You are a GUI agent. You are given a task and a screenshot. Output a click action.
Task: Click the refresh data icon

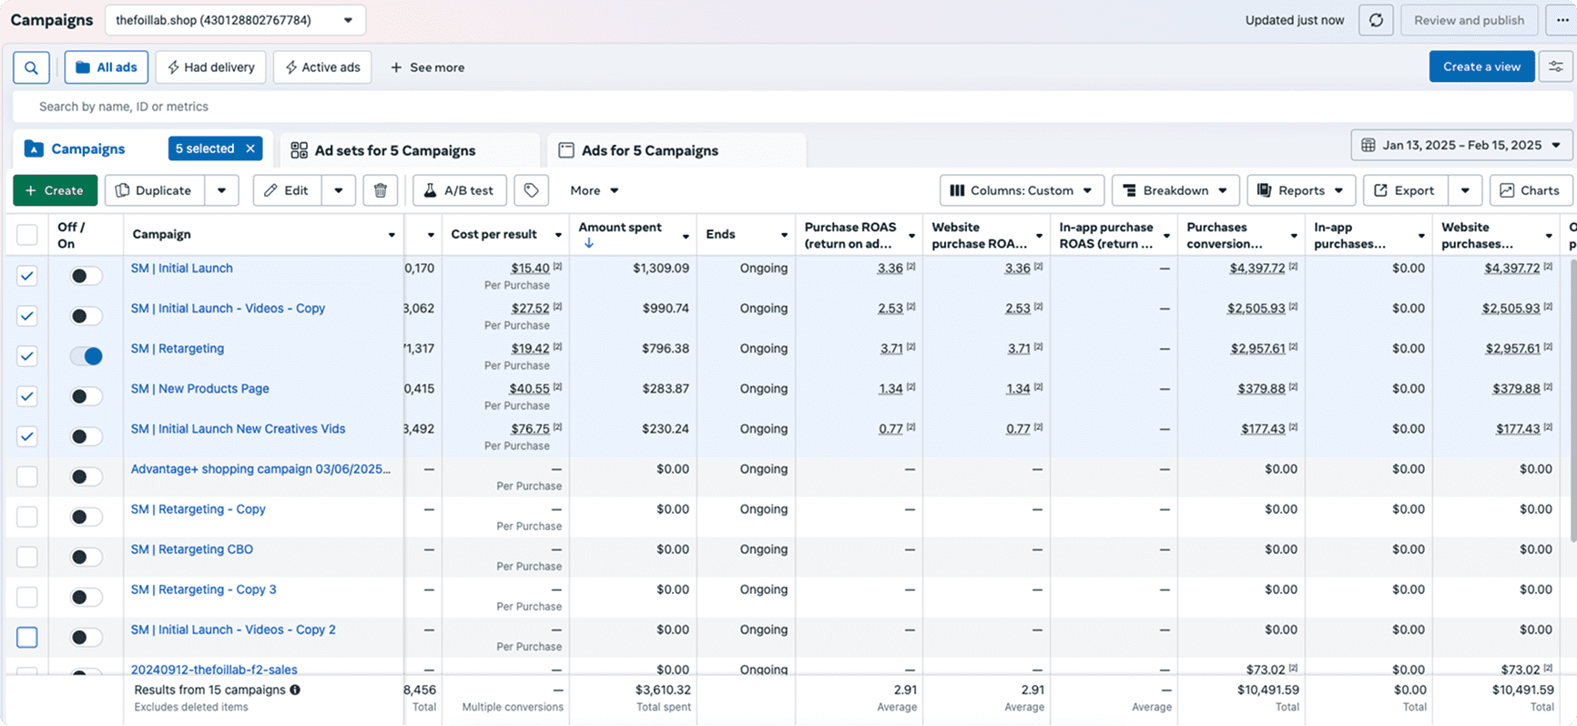[x=1376, y=20]
